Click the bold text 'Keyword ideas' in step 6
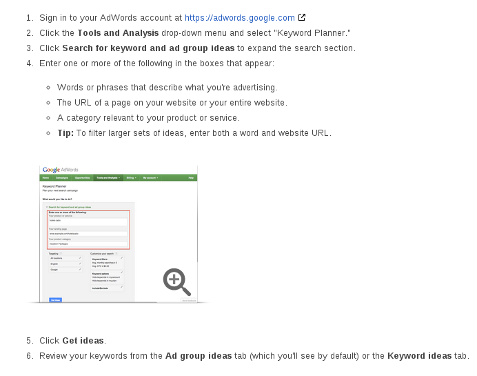 click(420, 356)
